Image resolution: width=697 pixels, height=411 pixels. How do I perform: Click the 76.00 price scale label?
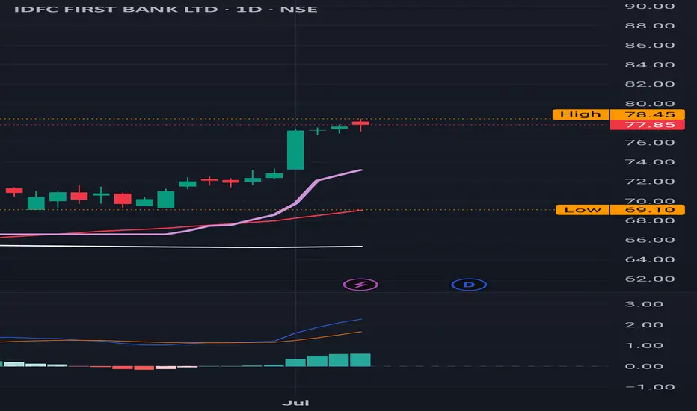pyautogui.click(x=649, y=143)
